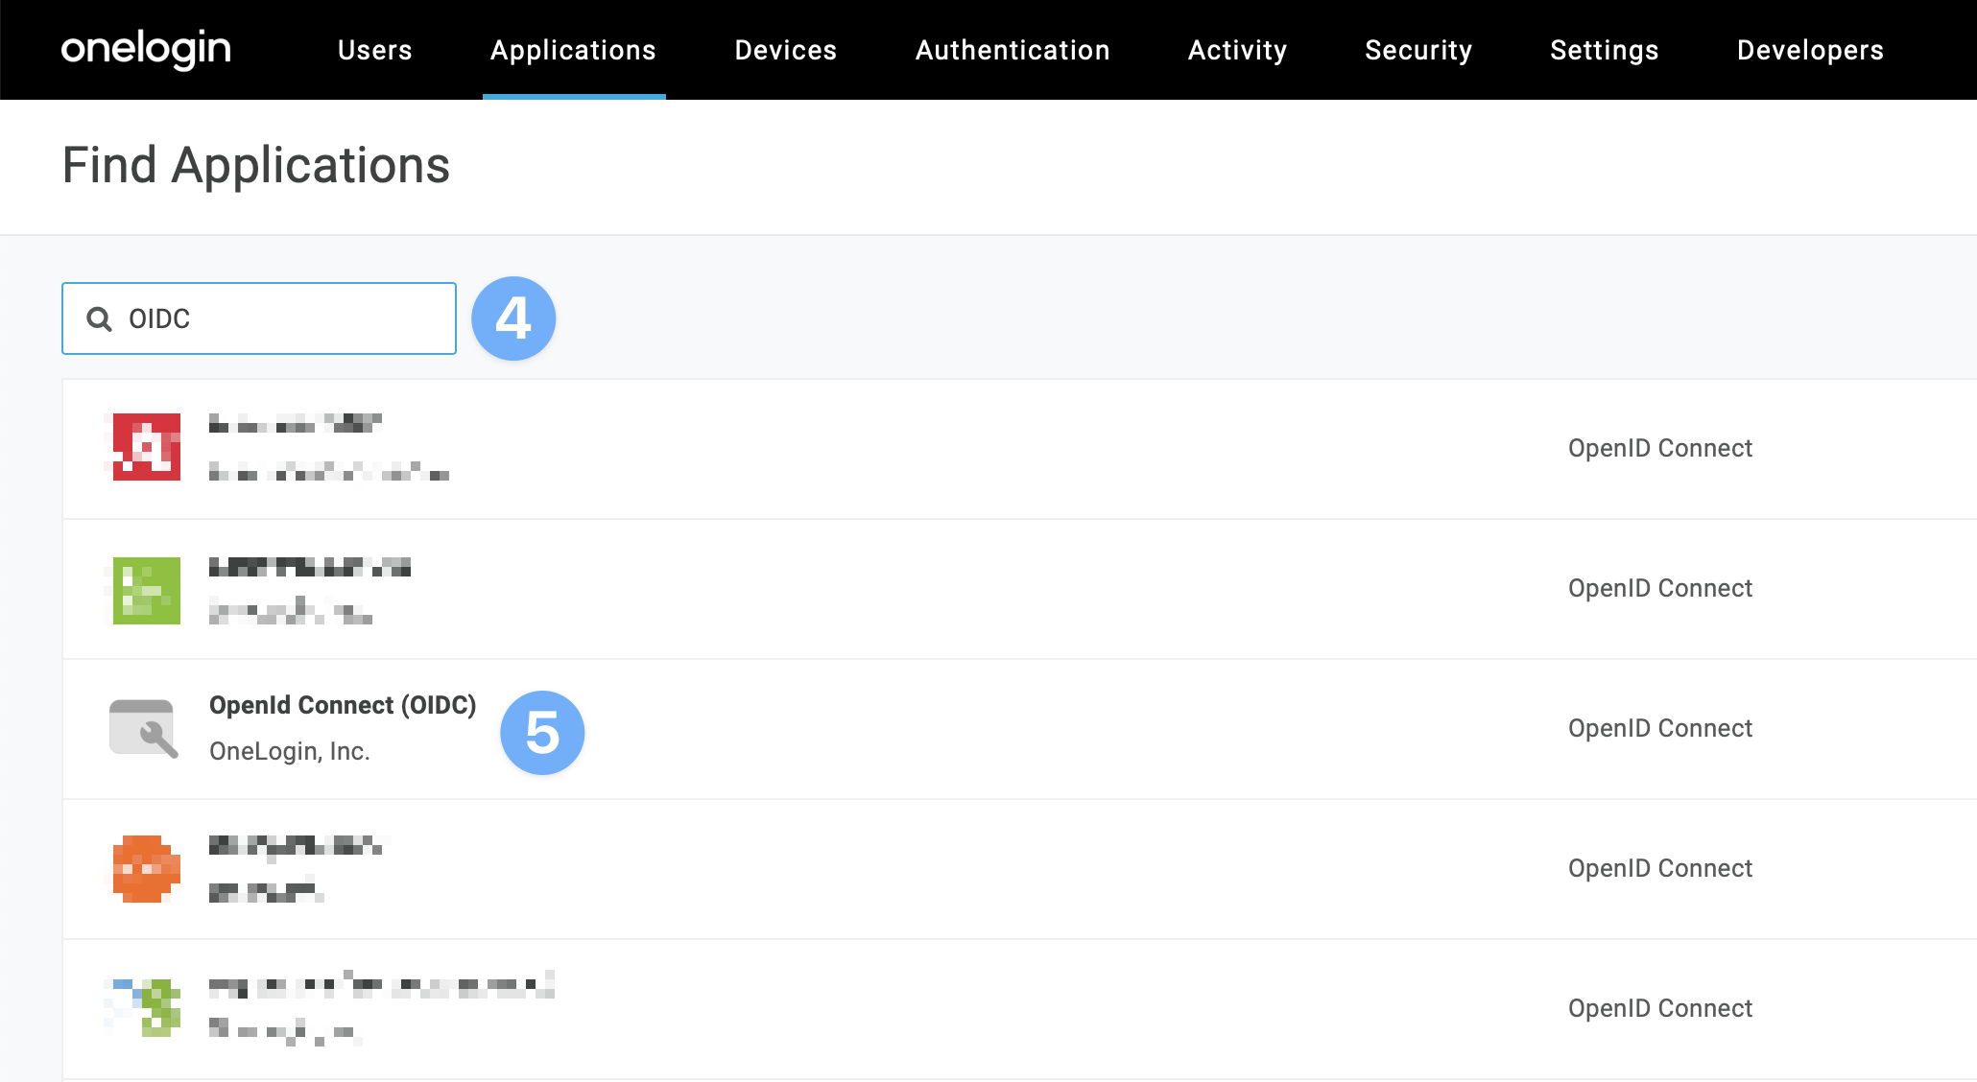Image resolution: width=1977 pixels, height=1082 pixels.
Task: Click the green pixelated app icon
Action: pos(146,590)
